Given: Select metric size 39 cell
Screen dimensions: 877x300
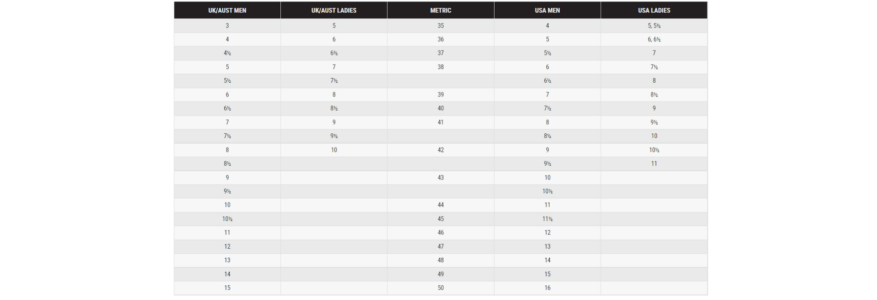Looking at the screenshot, I should point(440,94).
